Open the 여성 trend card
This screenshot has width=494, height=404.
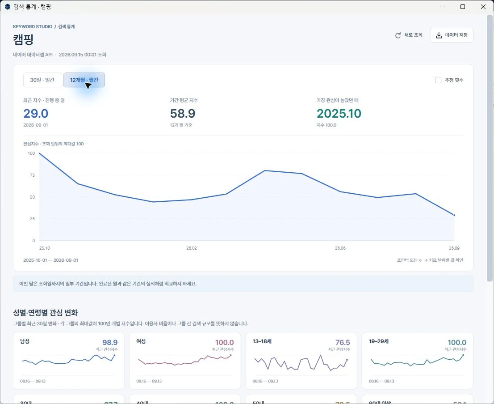pos(185,361)
